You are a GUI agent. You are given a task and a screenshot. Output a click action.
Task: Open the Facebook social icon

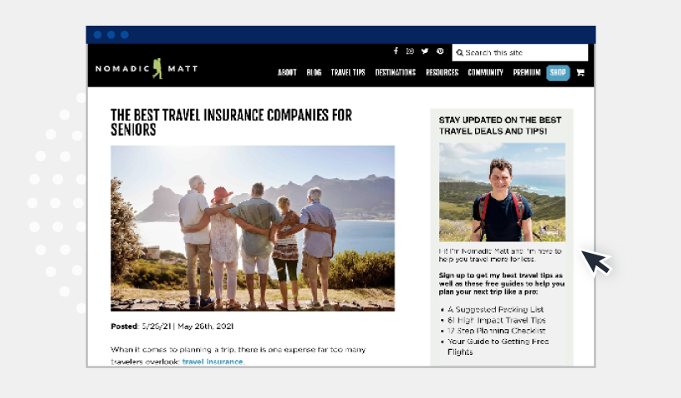point(395,51)
